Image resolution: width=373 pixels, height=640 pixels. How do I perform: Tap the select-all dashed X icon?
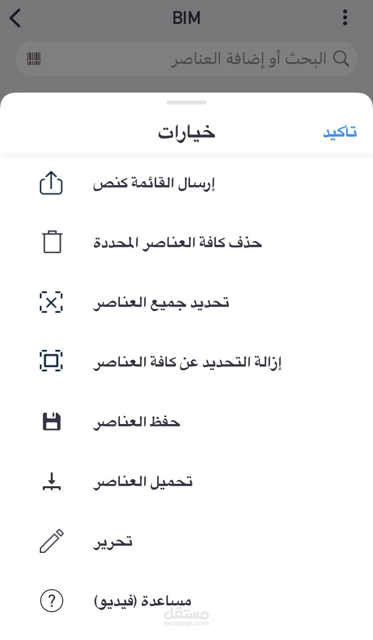[51, 302]
